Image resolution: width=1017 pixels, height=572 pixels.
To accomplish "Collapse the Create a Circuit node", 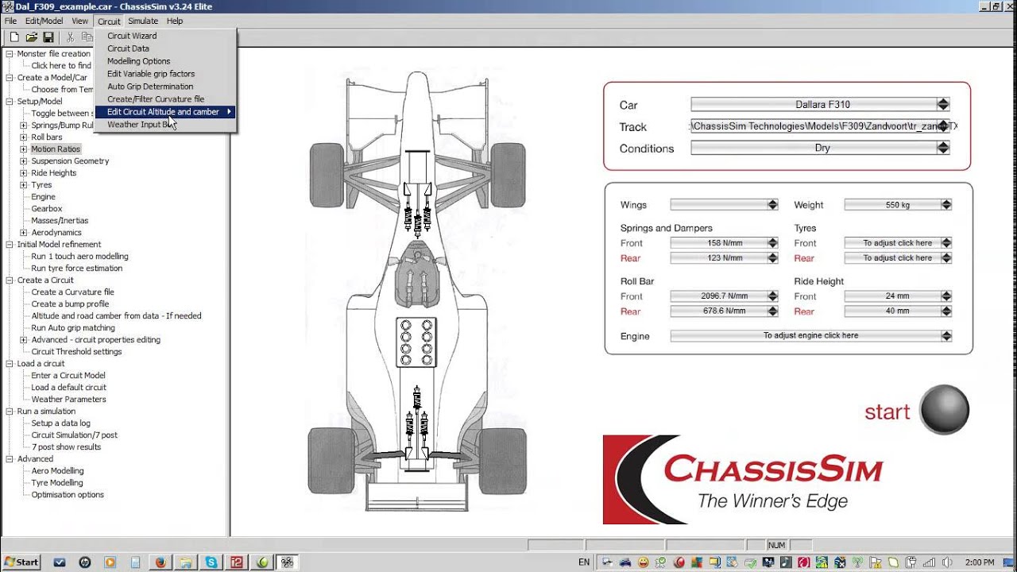I will point(10,280).
